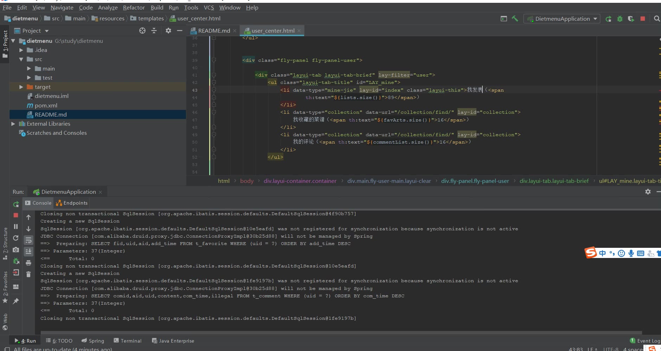Click the Build project hammer icon
The width and height of the screenshot is (661, 351).
[x=515, y=19]
